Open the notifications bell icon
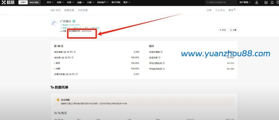This screenshot has height=120, width=279. (272, 3)
